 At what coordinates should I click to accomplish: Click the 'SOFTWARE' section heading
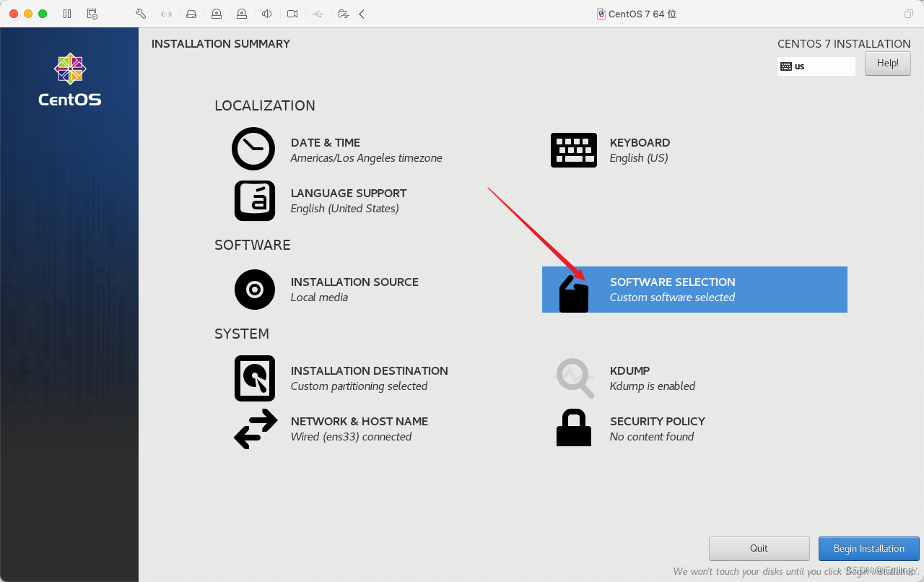(253, 246)
